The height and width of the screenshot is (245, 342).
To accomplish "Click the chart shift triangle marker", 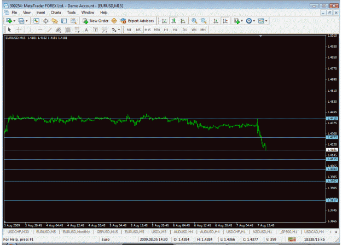I will click(260, 36).
